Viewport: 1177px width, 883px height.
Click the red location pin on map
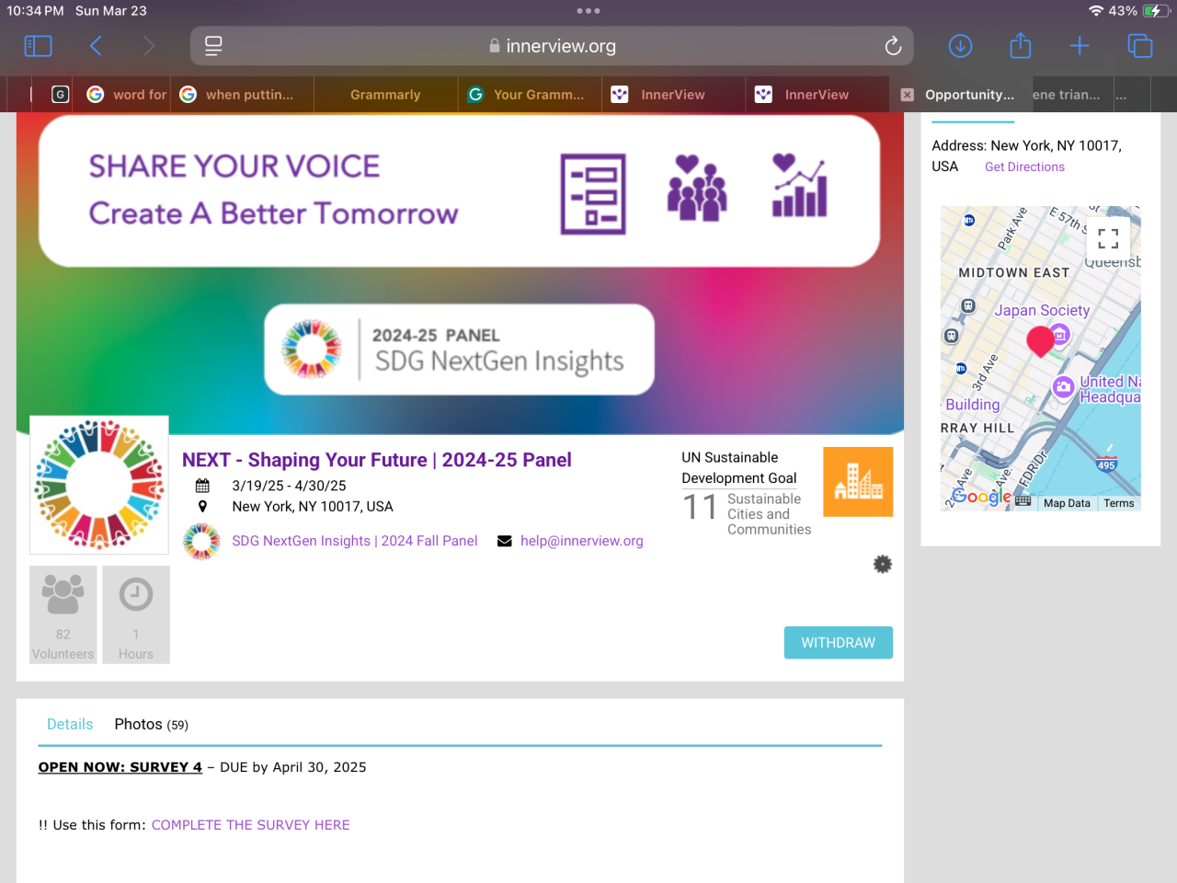1040,341
